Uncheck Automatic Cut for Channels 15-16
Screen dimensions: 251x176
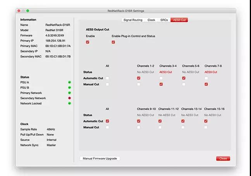(x=206, y=121)
